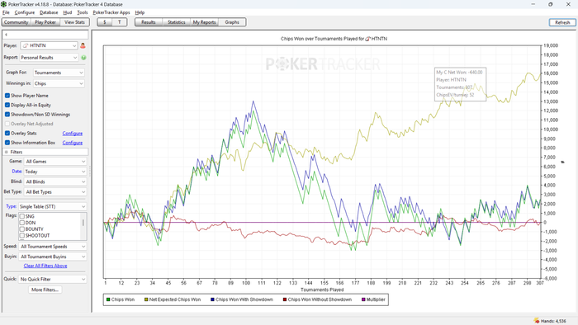Click the PokerTracker app icon in title bar
Viewport: 578px width, 325px height.
coord(3,4)
